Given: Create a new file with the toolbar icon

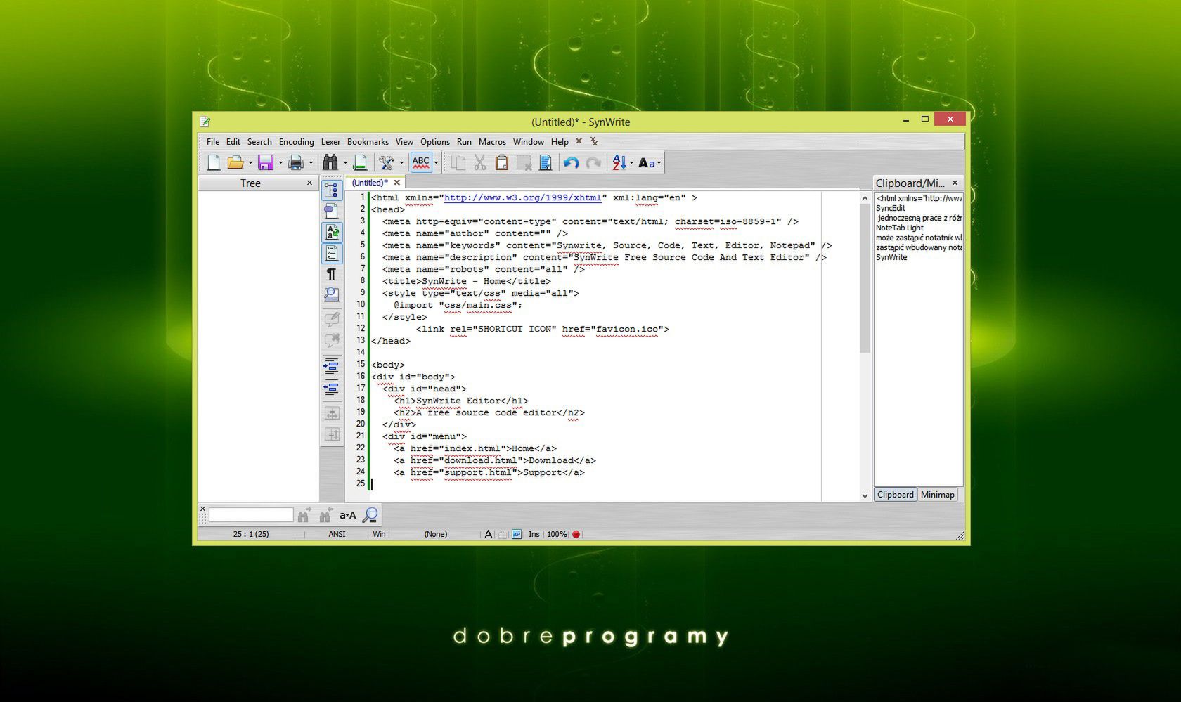Looking at the screenshot, I should pos(214,163).
